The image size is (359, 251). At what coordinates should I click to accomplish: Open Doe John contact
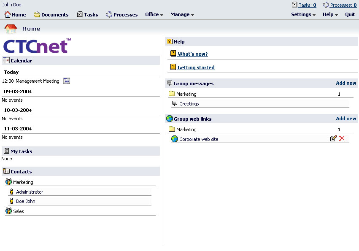(26, 201)
